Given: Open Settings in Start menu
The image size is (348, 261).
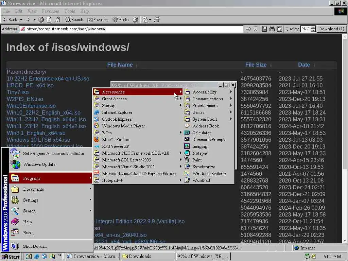Looking at the screenshot, I should click(x=51, y=200).
